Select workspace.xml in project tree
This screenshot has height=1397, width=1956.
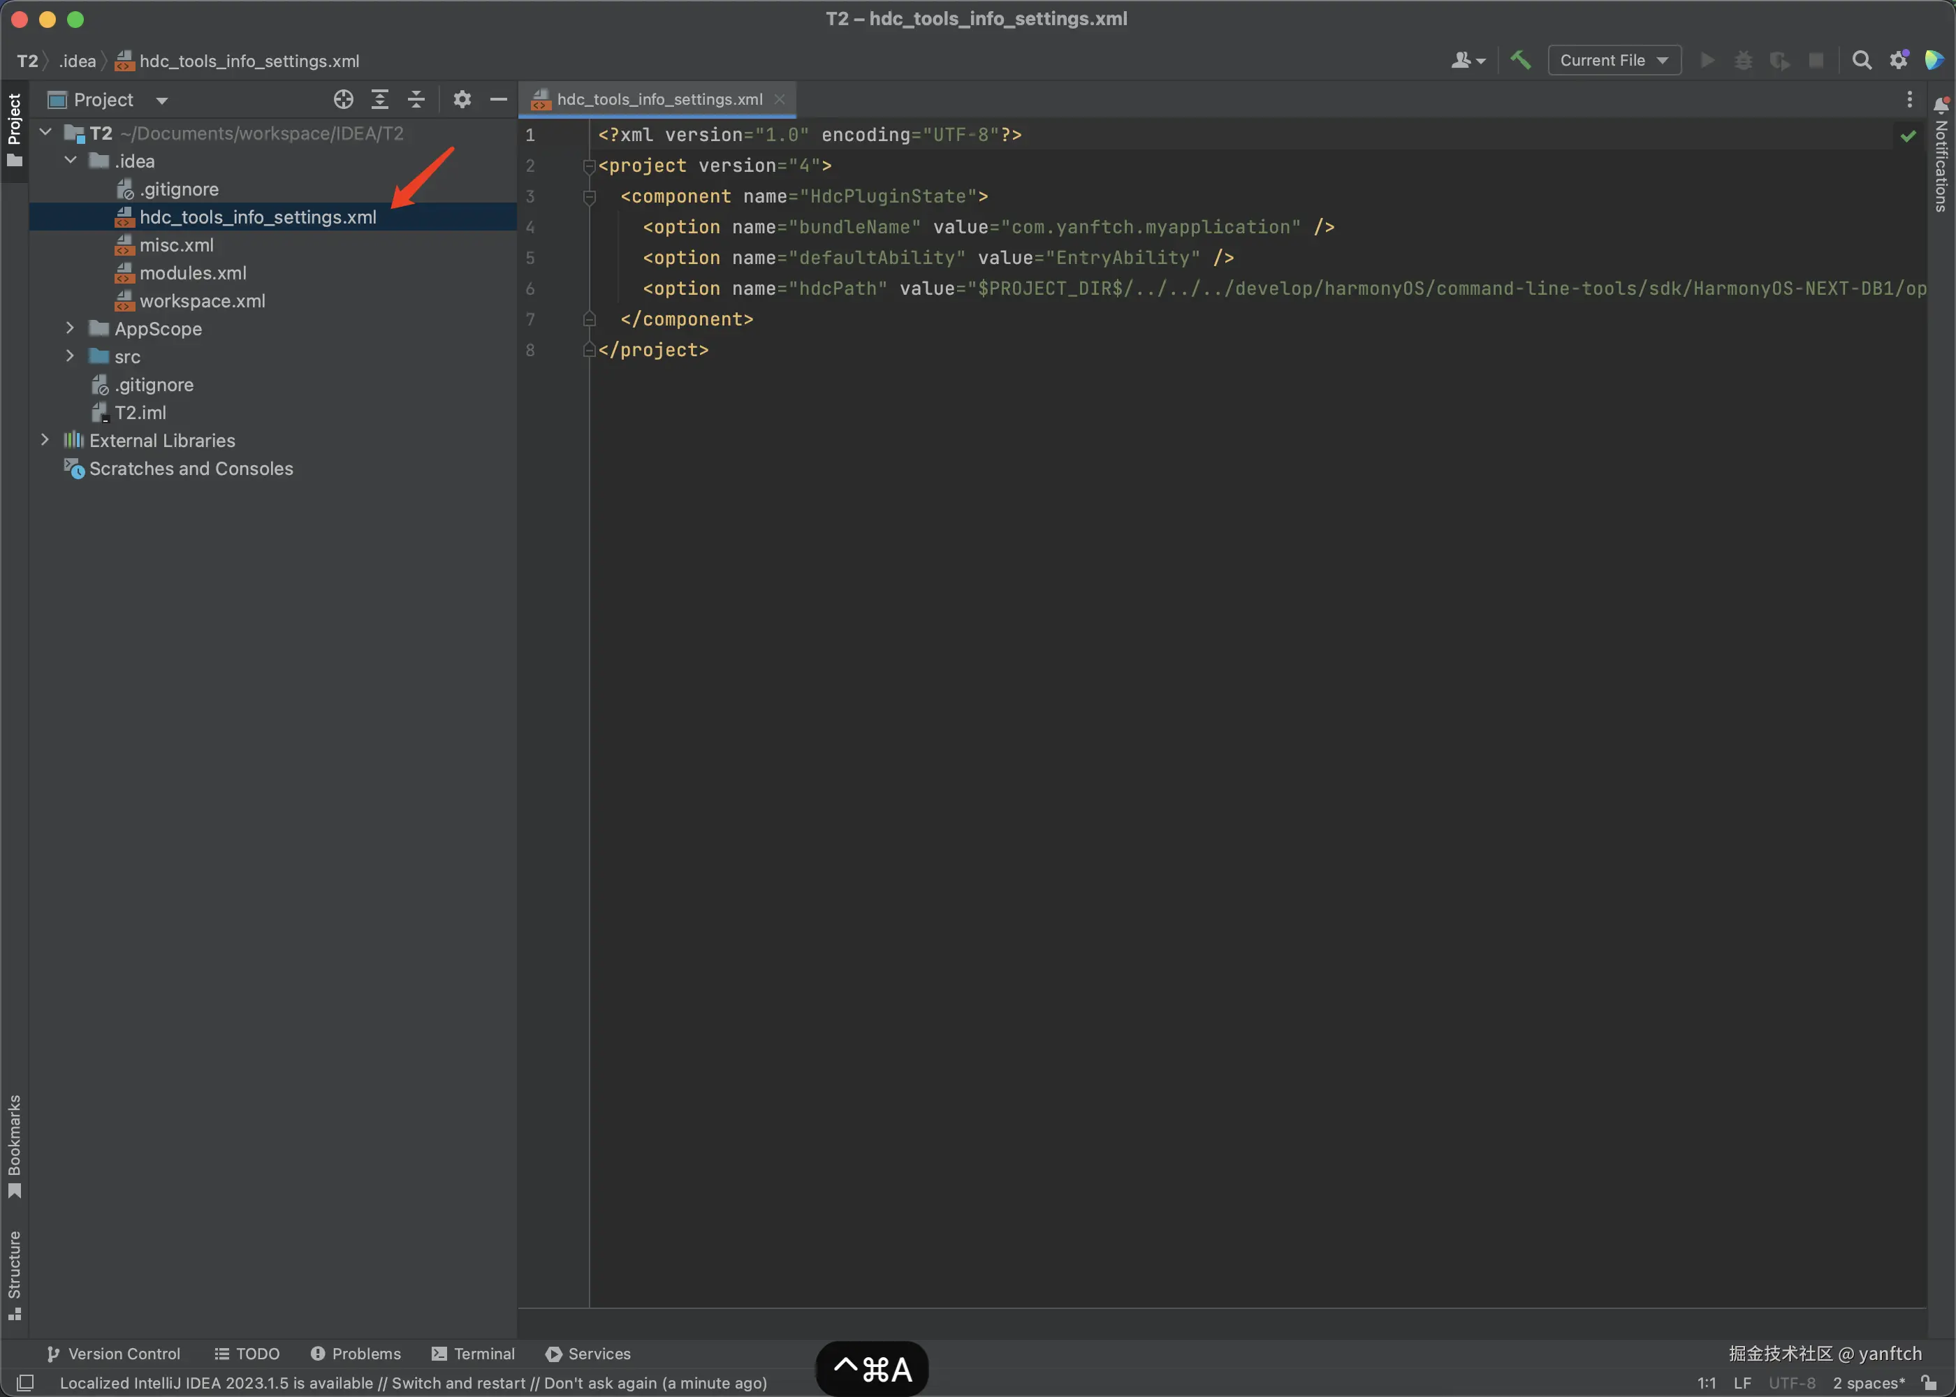(x=202, y=301)
